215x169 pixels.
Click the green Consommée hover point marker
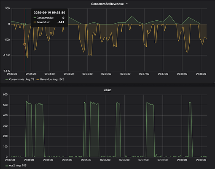click(24, 24)
